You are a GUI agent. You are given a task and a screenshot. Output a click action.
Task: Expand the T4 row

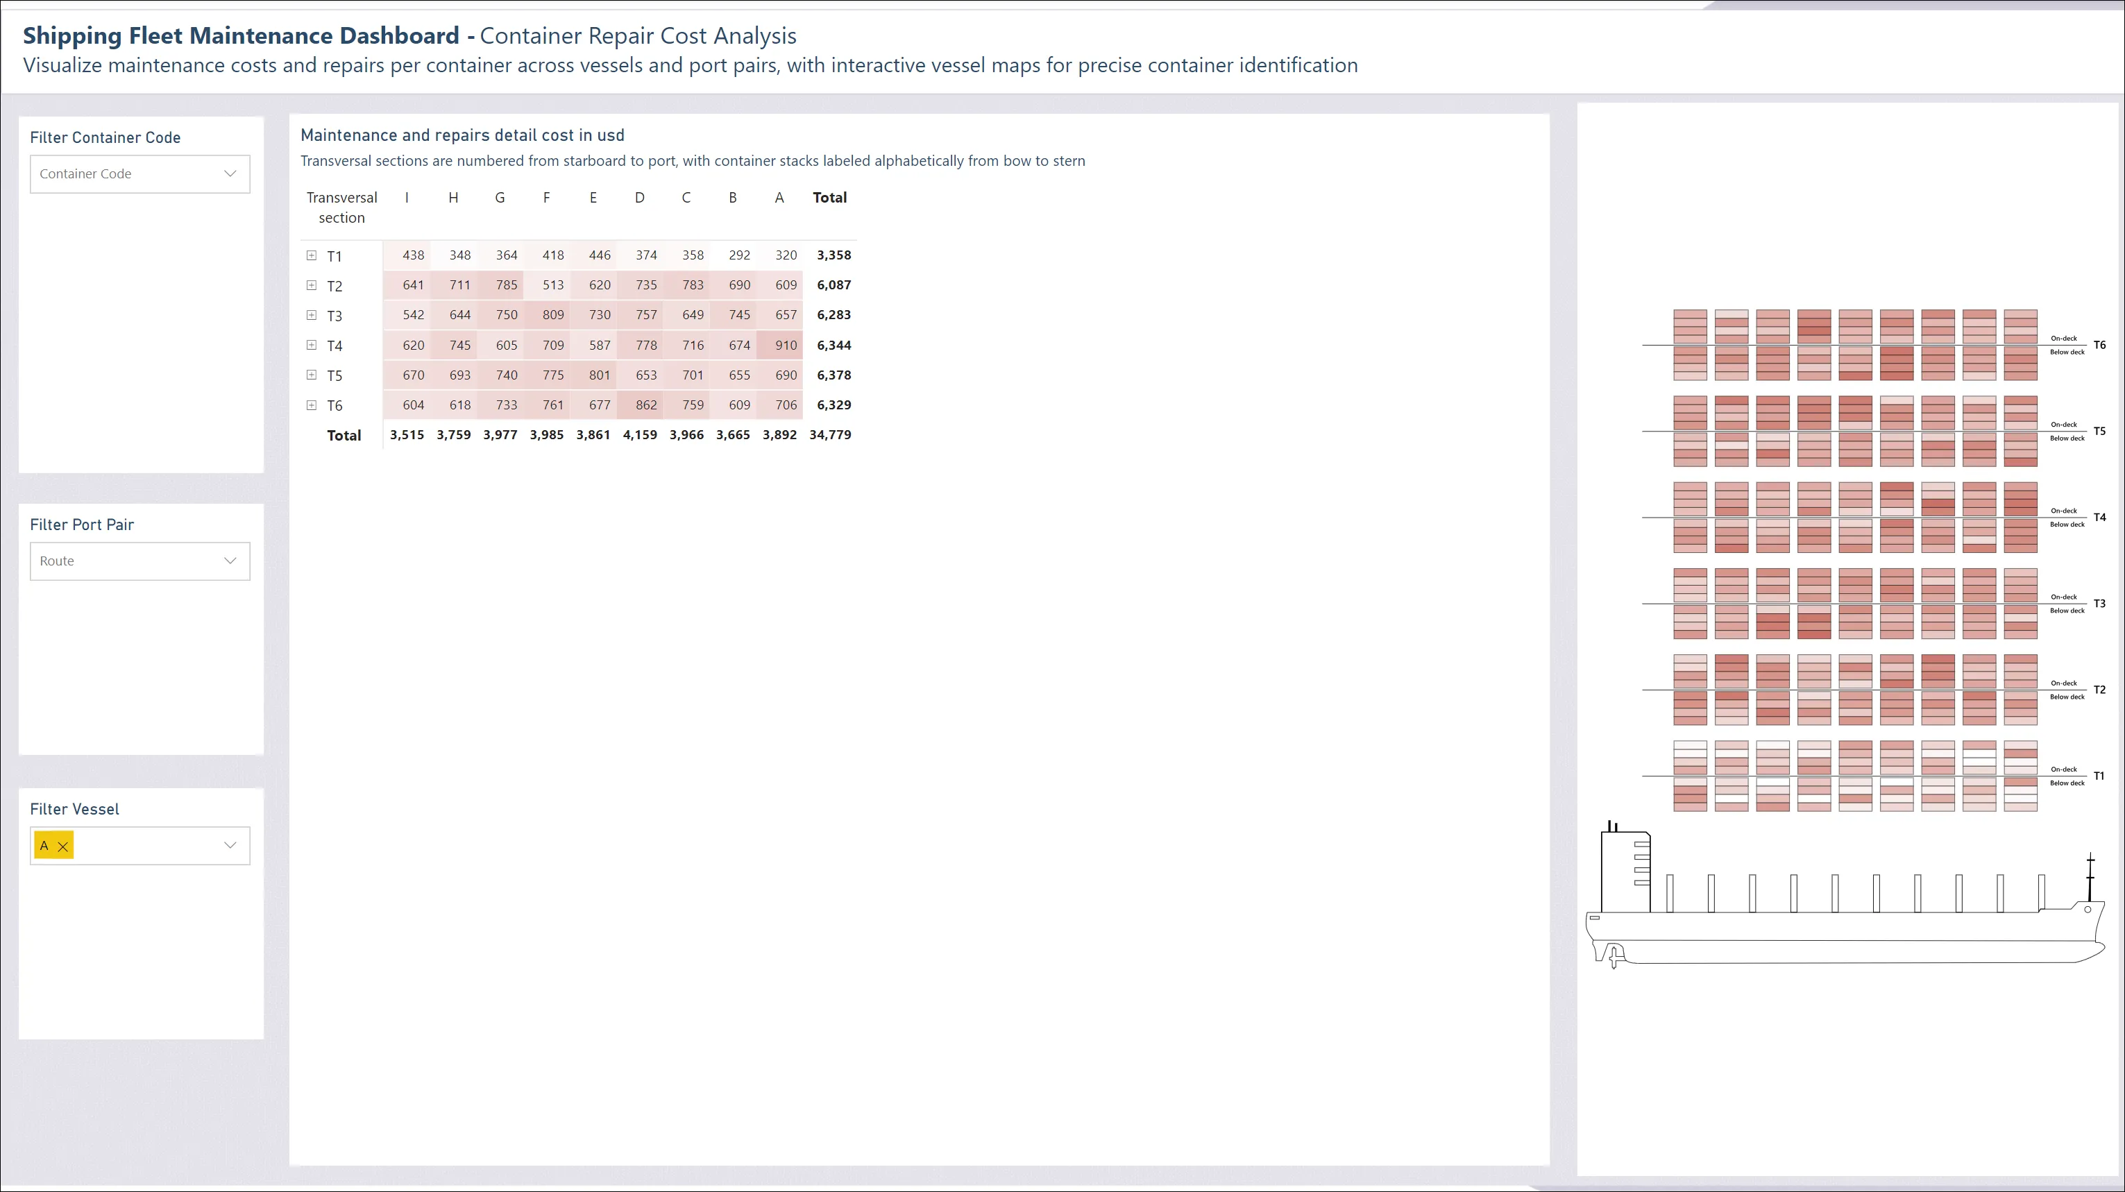(312, 345)
